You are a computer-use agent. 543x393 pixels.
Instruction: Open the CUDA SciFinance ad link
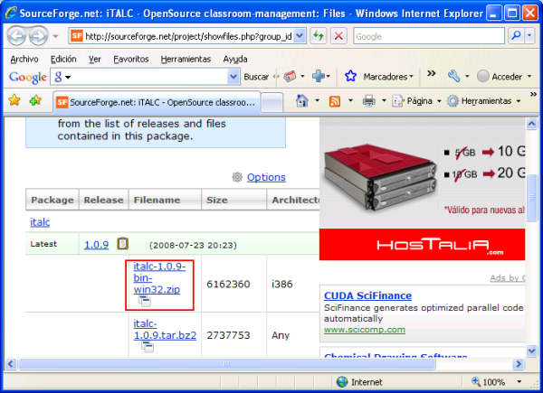[367, 295]
